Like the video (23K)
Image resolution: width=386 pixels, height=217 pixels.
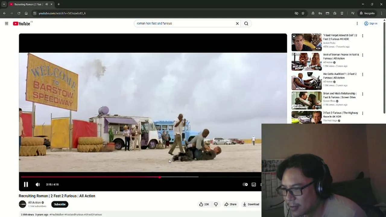204,204
